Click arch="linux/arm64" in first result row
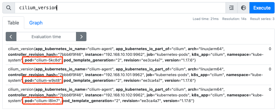The image size is (277, 111). [206, 49]
